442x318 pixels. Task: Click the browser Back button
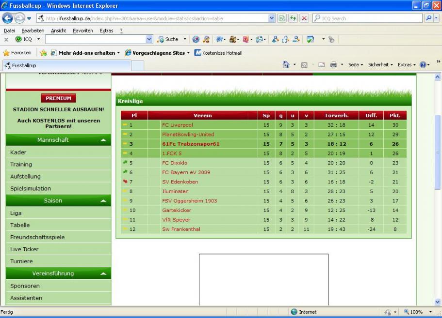8,18
